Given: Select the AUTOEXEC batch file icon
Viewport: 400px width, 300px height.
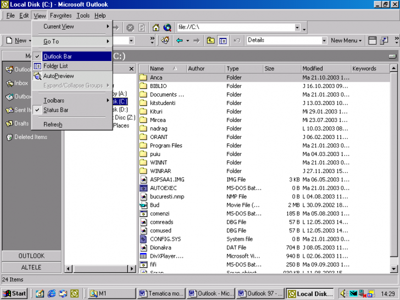Looking at the screenshot, I should [143, 188].
